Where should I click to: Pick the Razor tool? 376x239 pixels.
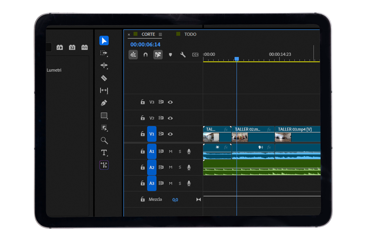click(104, 78)
